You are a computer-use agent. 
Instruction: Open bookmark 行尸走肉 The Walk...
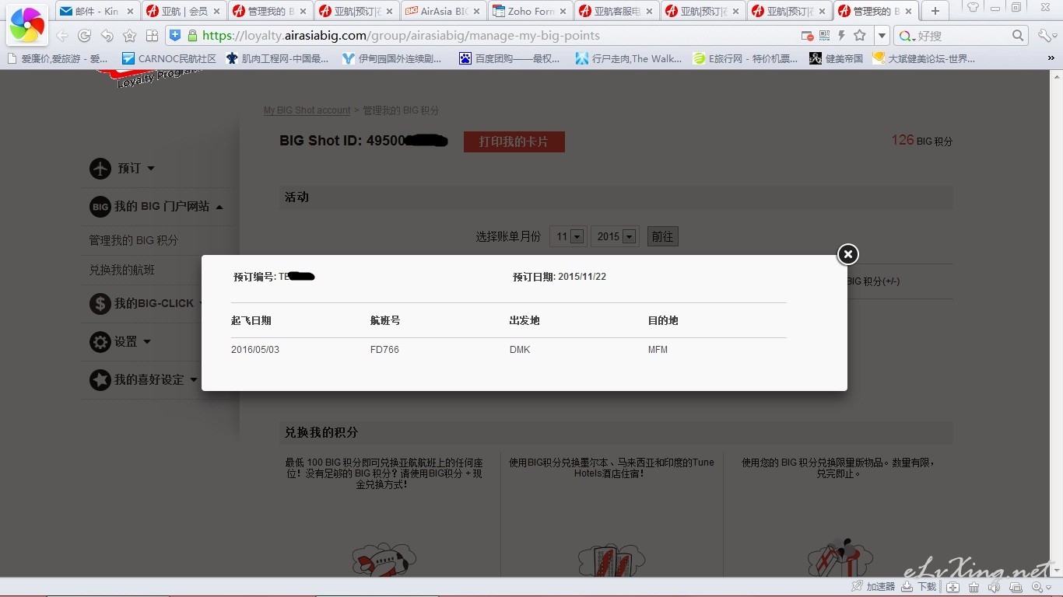pos(628,58)
